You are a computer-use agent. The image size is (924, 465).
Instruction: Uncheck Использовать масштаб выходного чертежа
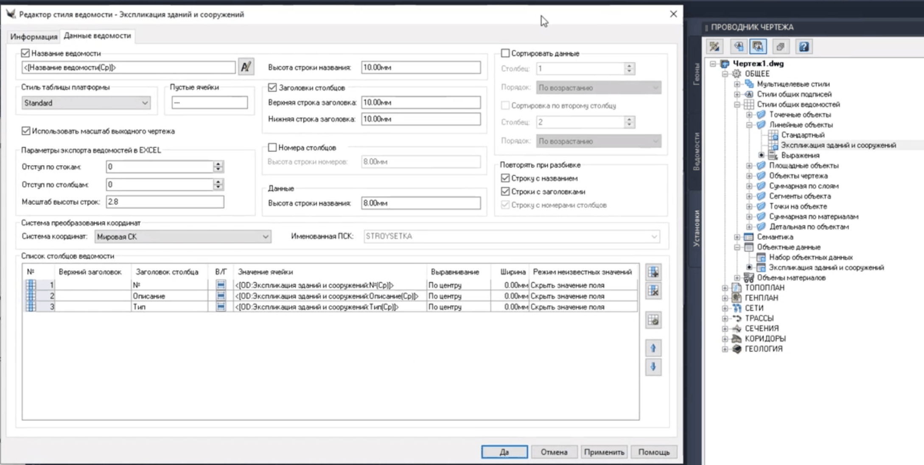pos(26,131)
